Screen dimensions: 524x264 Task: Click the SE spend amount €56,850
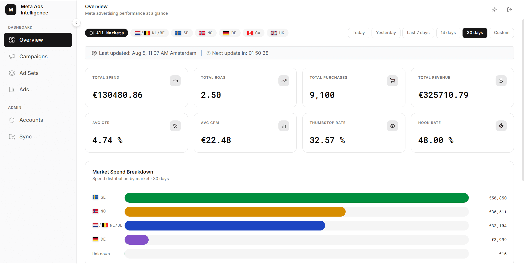click(x=498, y=198)
